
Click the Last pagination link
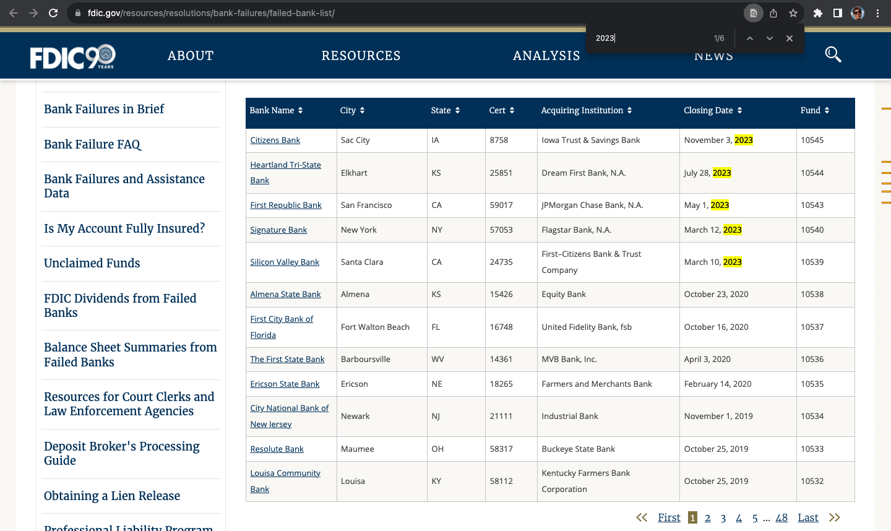point(808,517)
